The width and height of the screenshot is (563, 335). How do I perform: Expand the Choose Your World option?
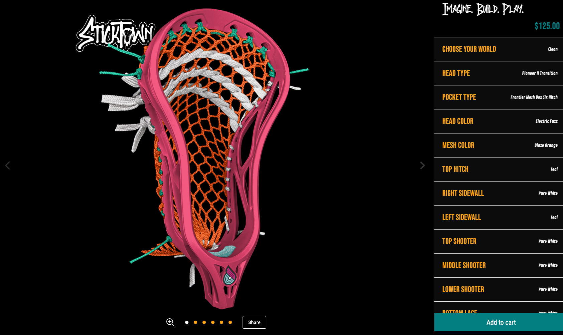(499, 49)
